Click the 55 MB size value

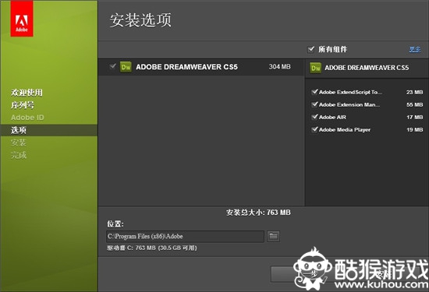tap(414, 104)
